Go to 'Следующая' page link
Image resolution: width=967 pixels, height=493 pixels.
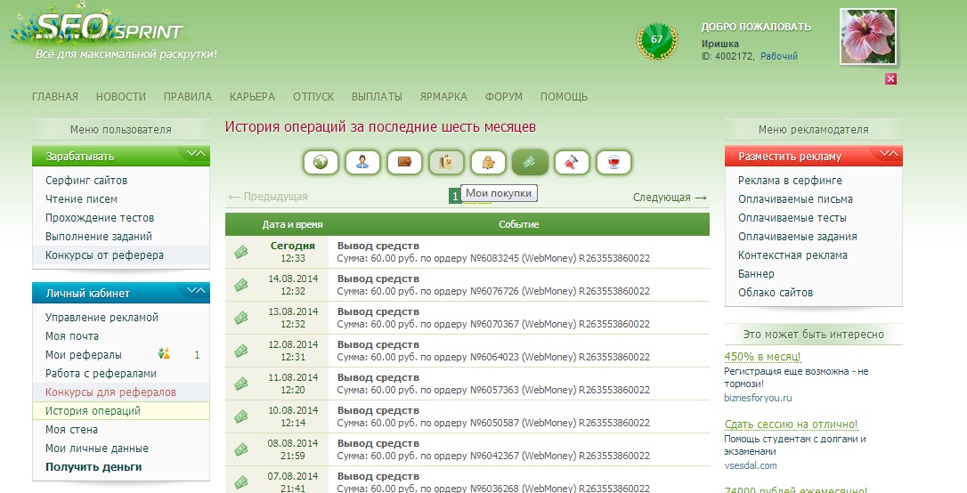(x=670, y=197)
